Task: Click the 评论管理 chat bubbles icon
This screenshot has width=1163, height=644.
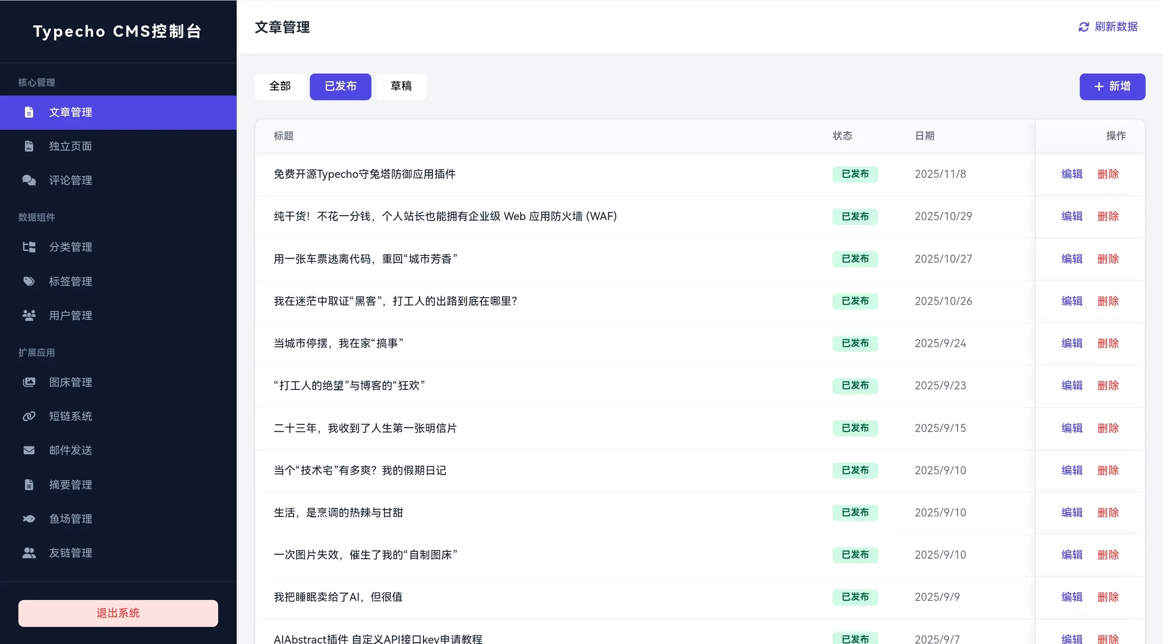Action: (x=29, y=180)
